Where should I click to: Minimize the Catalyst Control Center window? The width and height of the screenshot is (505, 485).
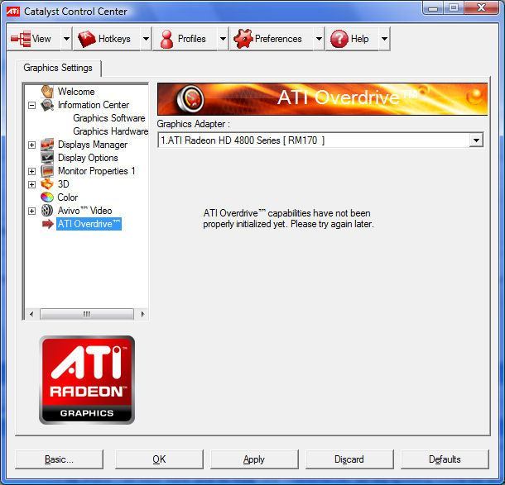click(x=433, y=8)
